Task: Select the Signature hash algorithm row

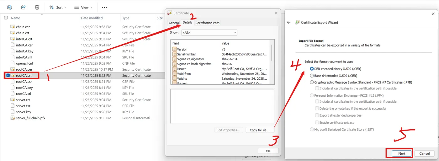Action: [x=220, y=64]
